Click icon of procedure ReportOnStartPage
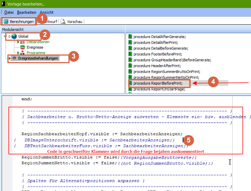Screen dimensions: 251x191 tap(130, 89)
